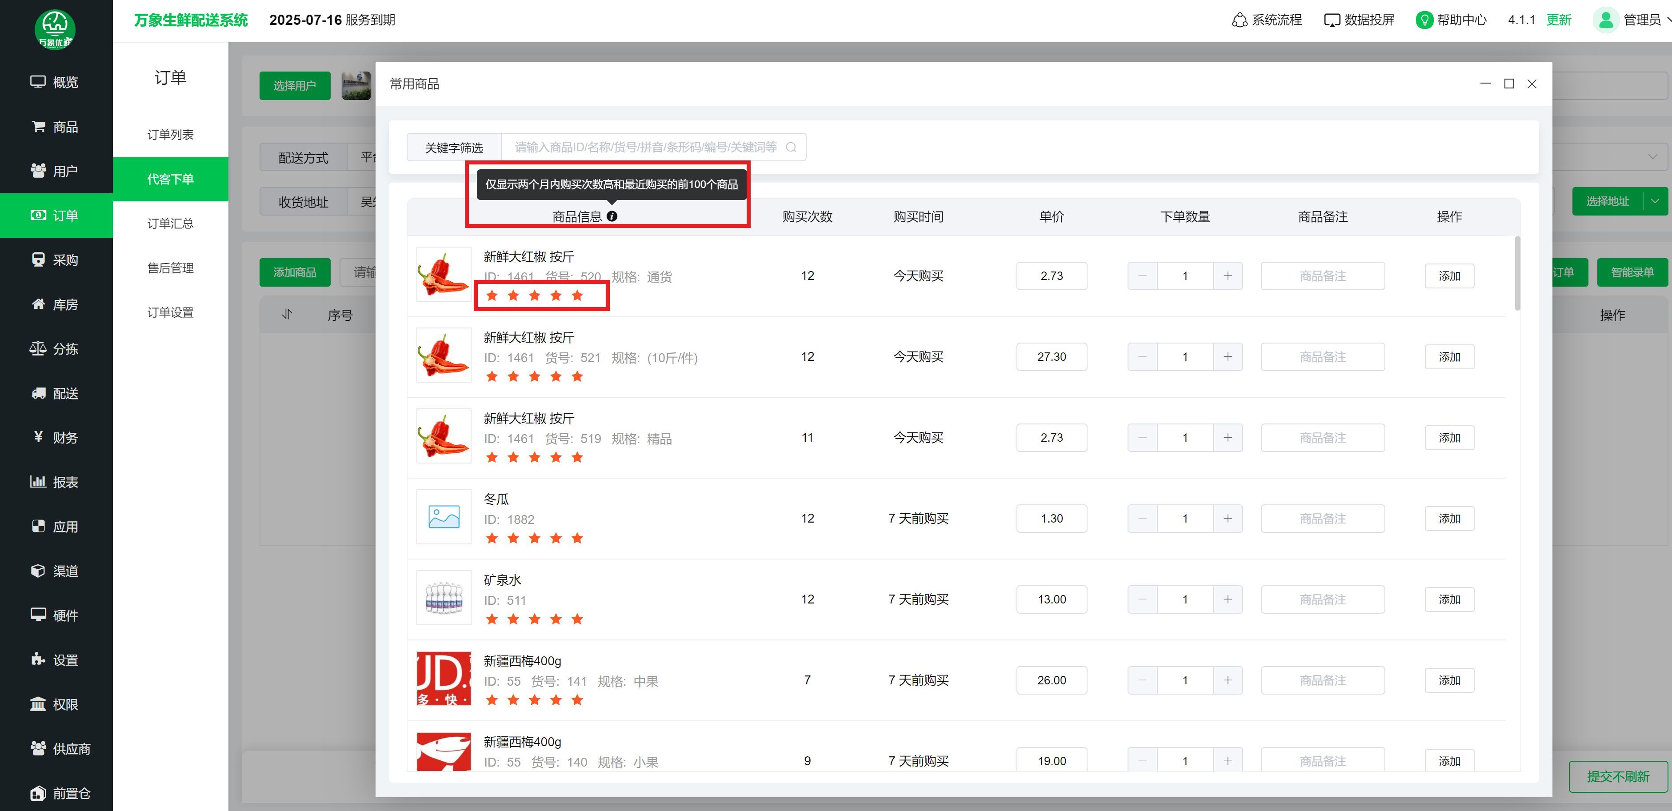This screenshot has width=1672, height=811.
Task: Toggle sort arrows beside 序号 column
Action: 287,315
